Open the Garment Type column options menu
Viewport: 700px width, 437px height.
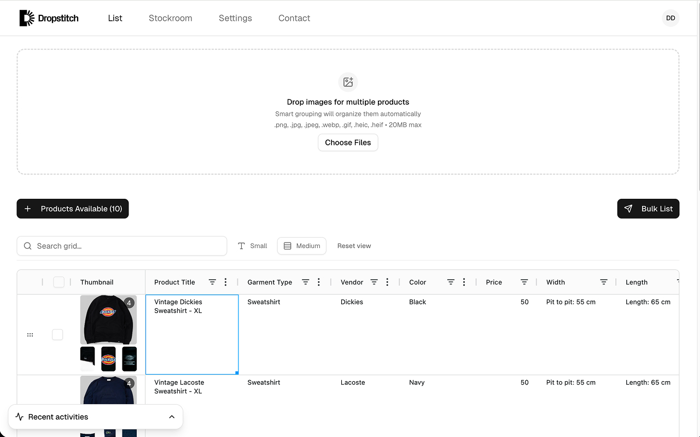(x=319, y=282)
